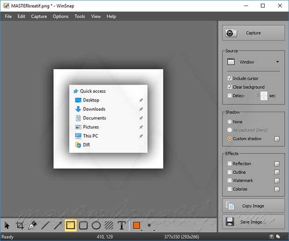This screenshot has height=241, width=289.
Task: Select the Text tool
Action: point(122,225)
